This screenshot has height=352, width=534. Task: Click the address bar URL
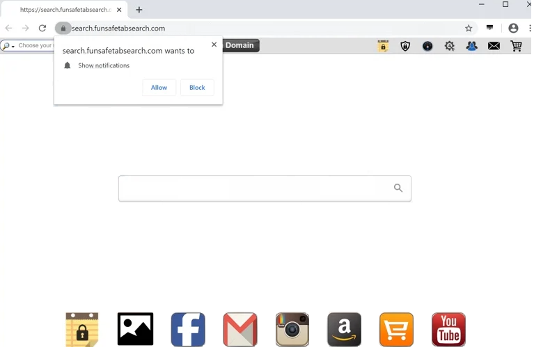118,29
